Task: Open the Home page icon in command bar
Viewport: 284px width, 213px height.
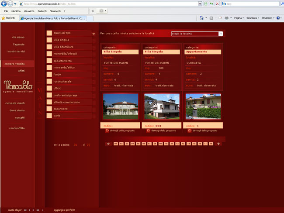Action: click(x=201, y=18)
